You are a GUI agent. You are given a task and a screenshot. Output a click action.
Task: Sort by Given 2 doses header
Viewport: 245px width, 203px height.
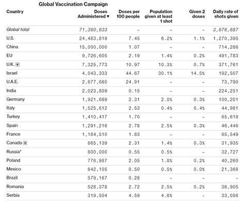197,14
